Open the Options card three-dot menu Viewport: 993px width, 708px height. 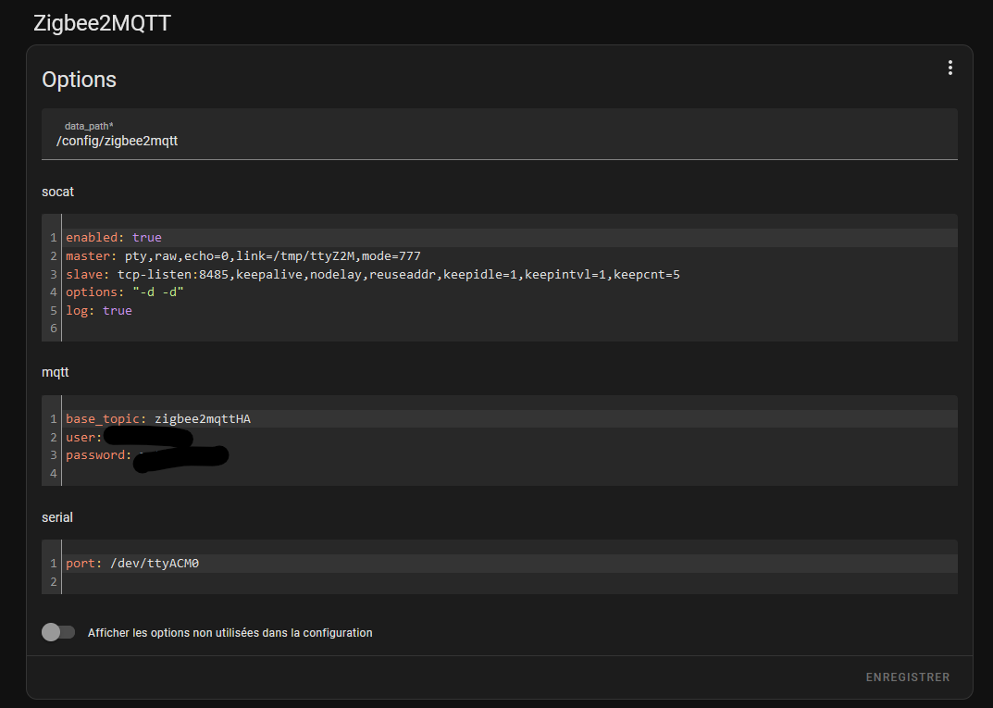950,68
